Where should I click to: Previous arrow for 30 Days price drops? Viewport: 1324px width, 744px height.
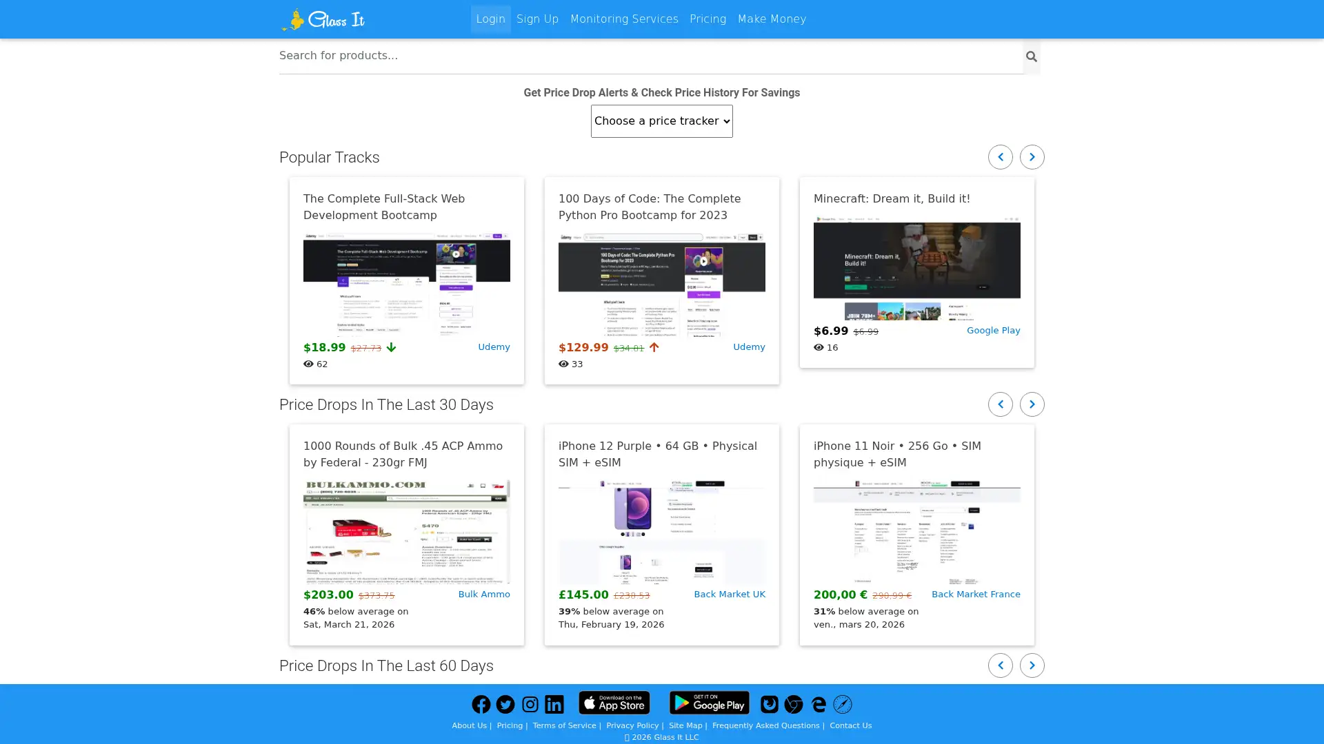click(x=1001, y=404)
